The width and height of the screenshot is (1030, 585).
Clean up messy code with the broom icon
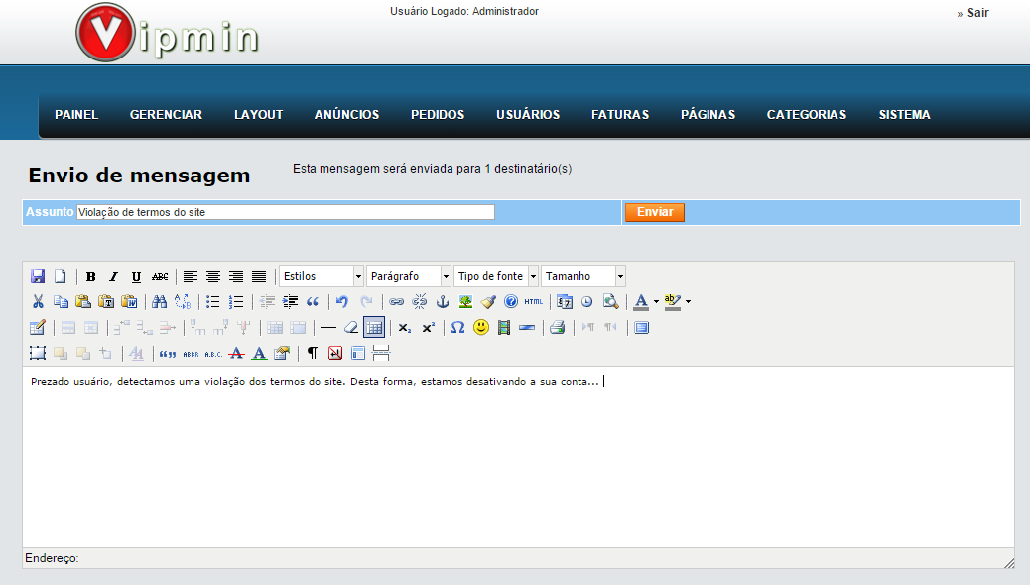[x=488, y=302]
